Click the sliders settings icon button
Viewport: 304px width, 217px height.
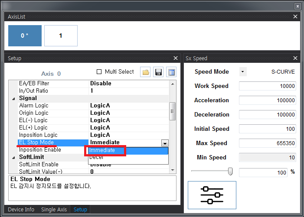(212, 195)
